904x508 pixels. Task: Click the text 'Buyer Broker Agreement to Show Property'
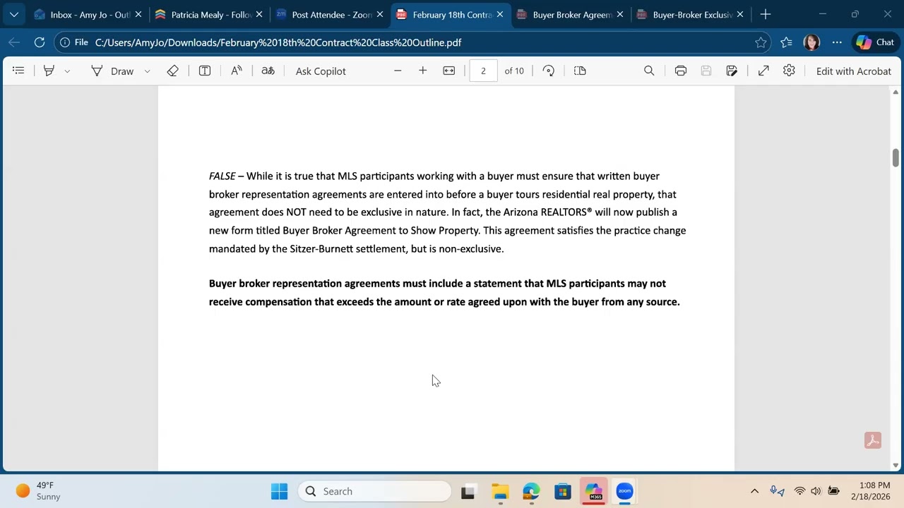381,230
